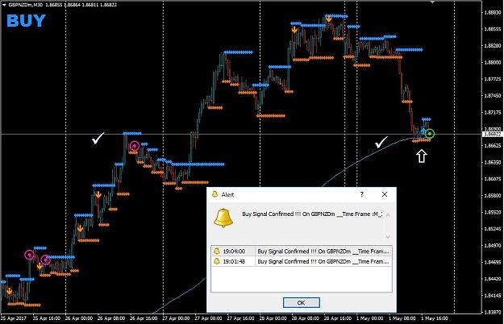Click the 26 Apr 08:00 time label
The height and width of the screenshot is (324, 504).
pyautogui.click(x=111, y=318)
